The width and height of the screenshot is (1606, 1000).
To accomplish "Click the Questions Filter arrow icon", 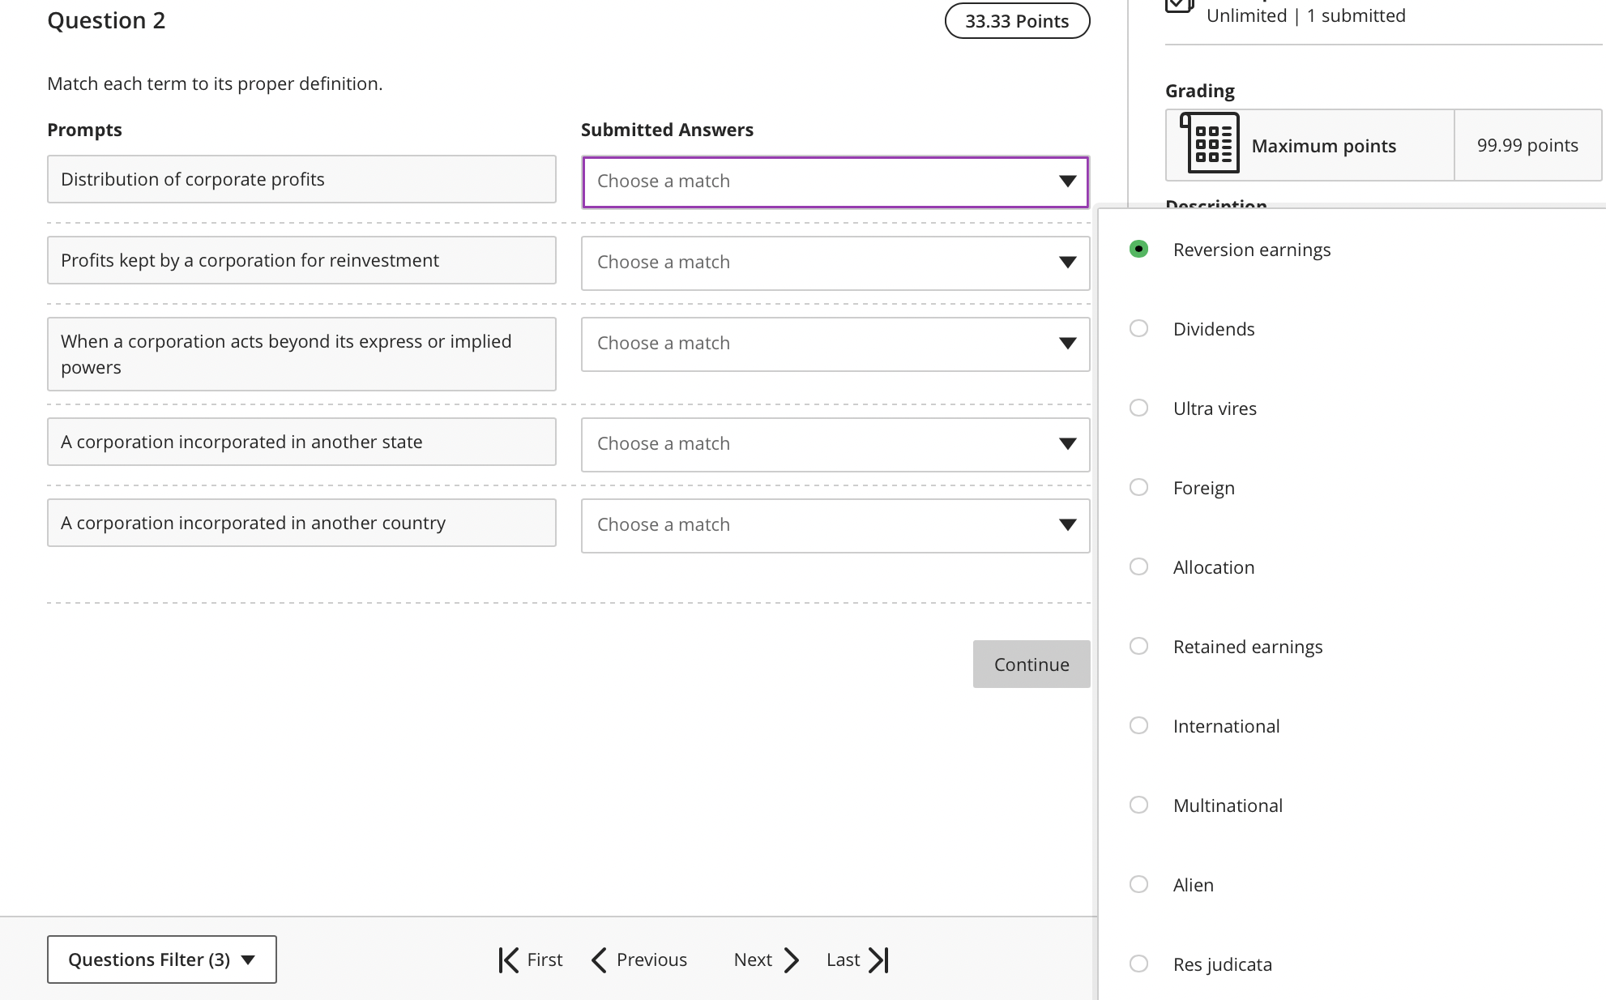I will 249,960.
